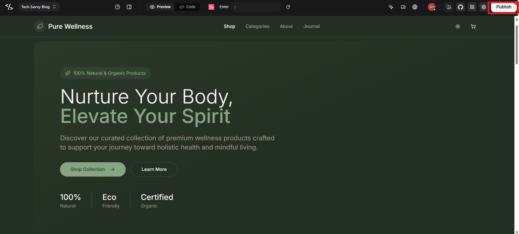
Task: Activate the element select cursor tool
Action: click(x=391, y=7)
